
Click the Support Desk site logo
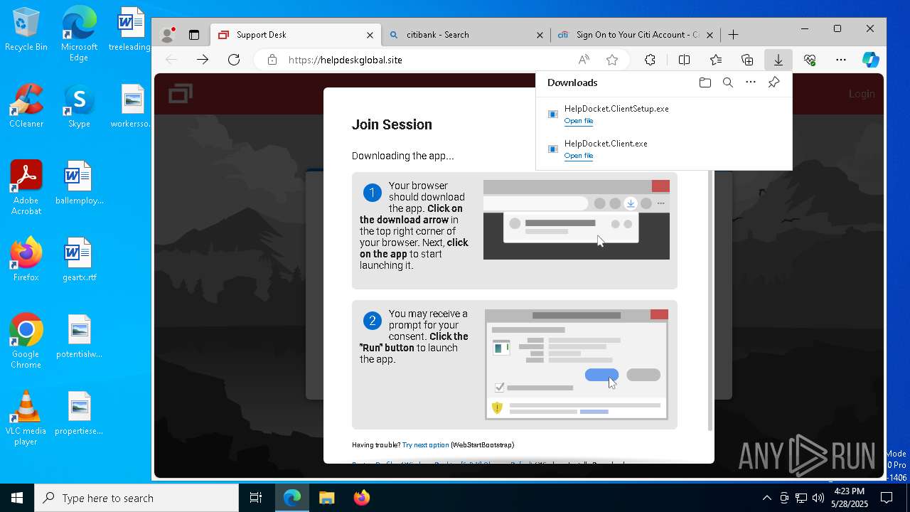click(181, 93)
